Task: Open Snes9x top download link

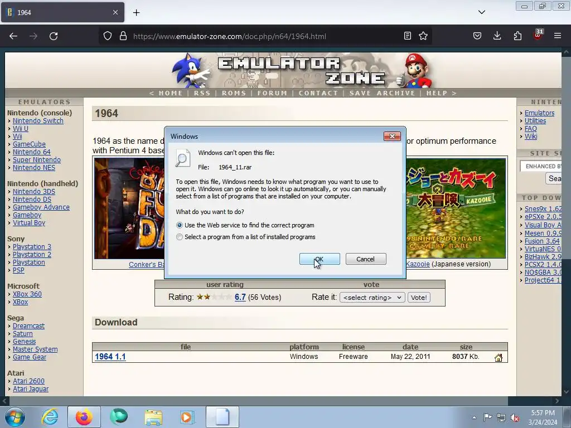Action: pos(543,209)
